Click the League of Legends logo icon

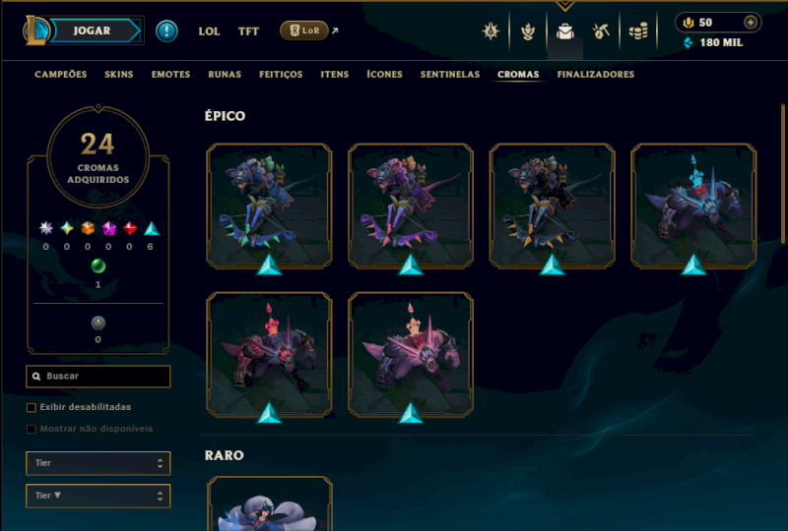click(36, 30)
